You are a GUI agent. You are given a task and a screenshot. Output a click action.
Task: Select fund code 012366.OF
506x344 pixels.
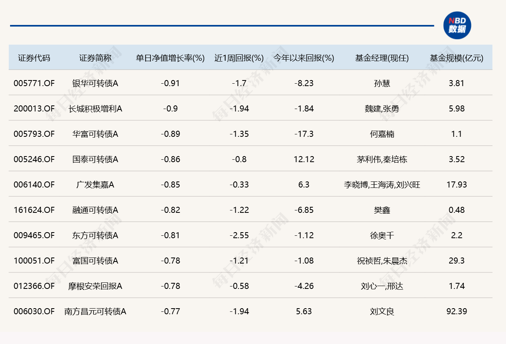tap(34, 286)
